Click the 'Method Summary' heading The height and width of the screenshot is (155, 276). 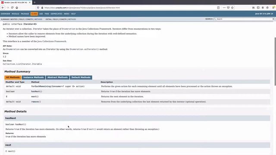pyautogui.click(x=17, y=71)
